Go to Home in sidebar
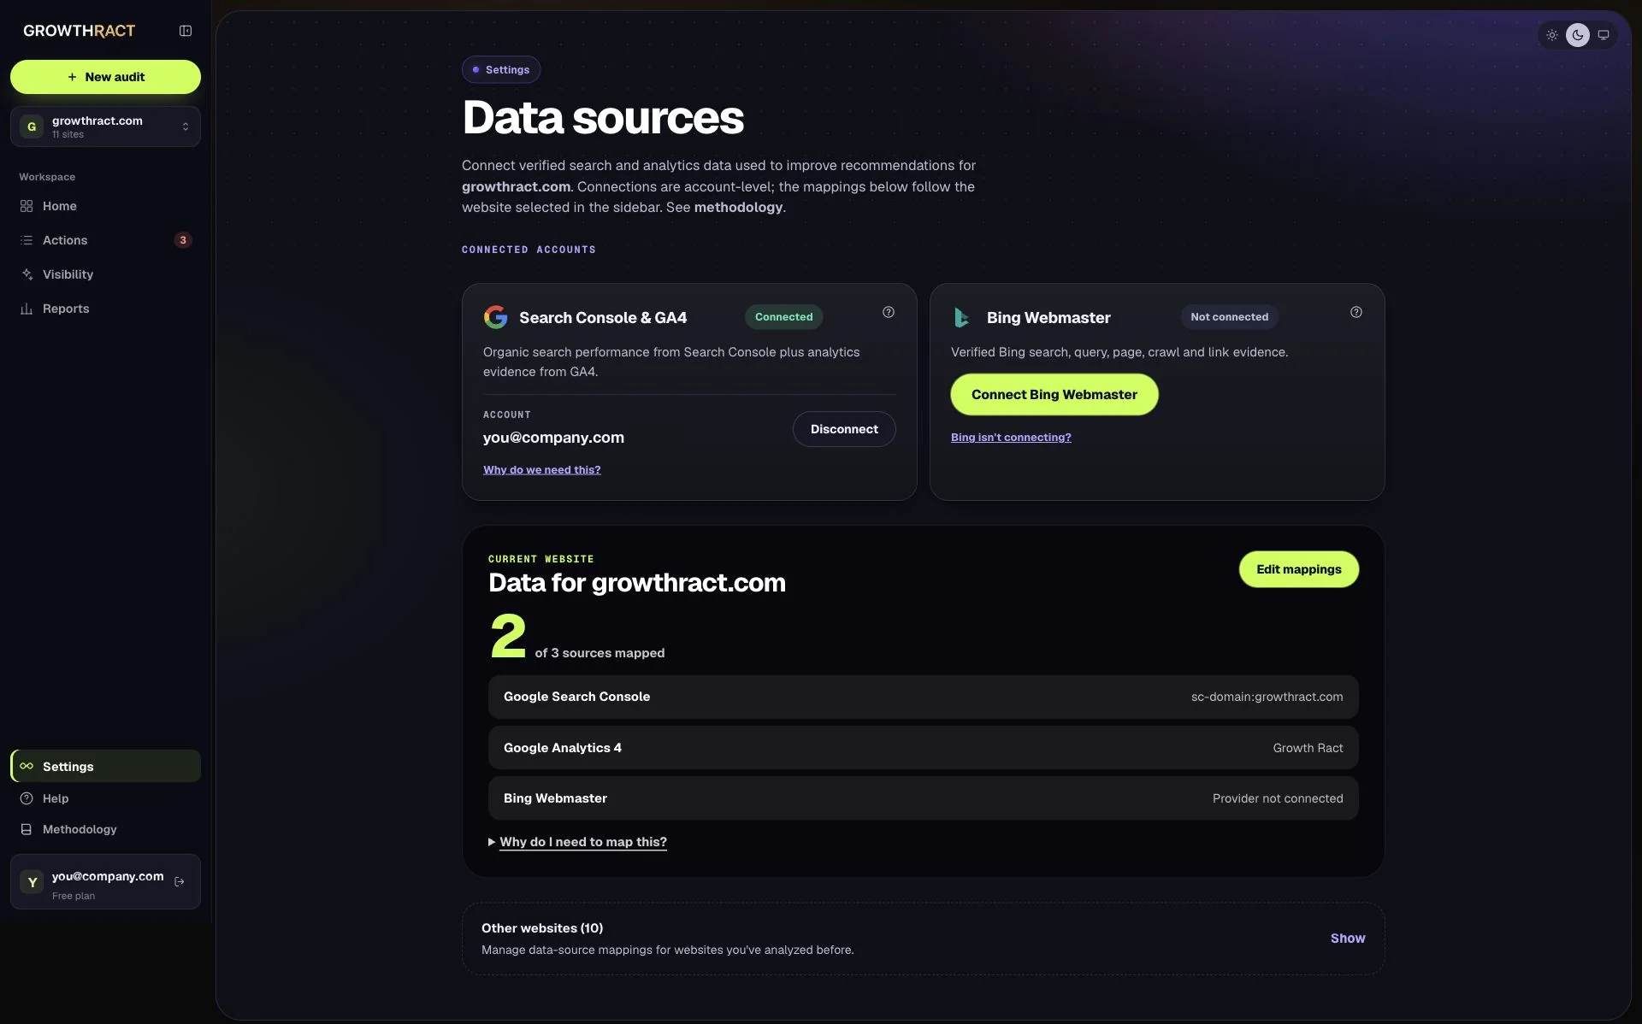This screenshot has width=1642, height=1024. point(105,206)
